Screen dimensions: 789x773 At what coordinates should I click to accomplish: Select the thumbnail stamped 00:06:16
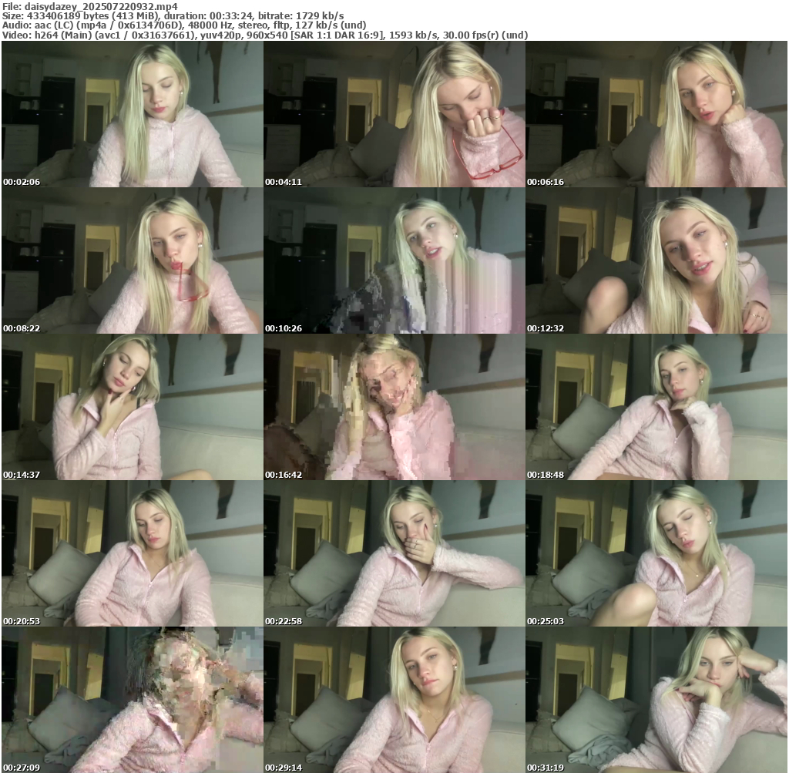[656, 114]
